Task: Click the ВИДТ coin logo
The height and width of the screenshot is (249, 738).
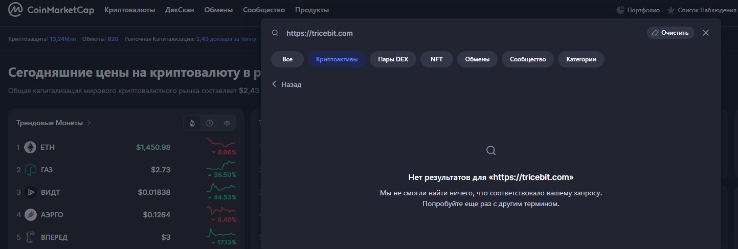Action: pos(30,192)
